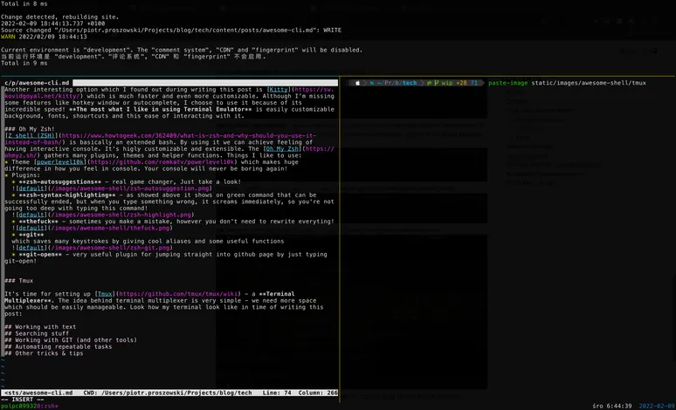
Task: Click 'Line: 74' in vim status line
Action: click(276, 393)
